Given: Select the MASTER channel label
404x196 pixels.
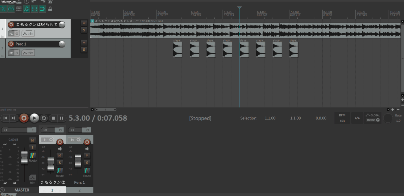Looking at the screenshot, I should tap(22, 190).
